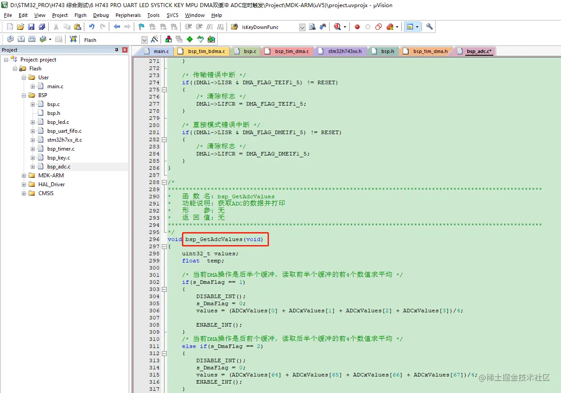Toggle the Project window icon
561x393 pixels.
point(410,27)
